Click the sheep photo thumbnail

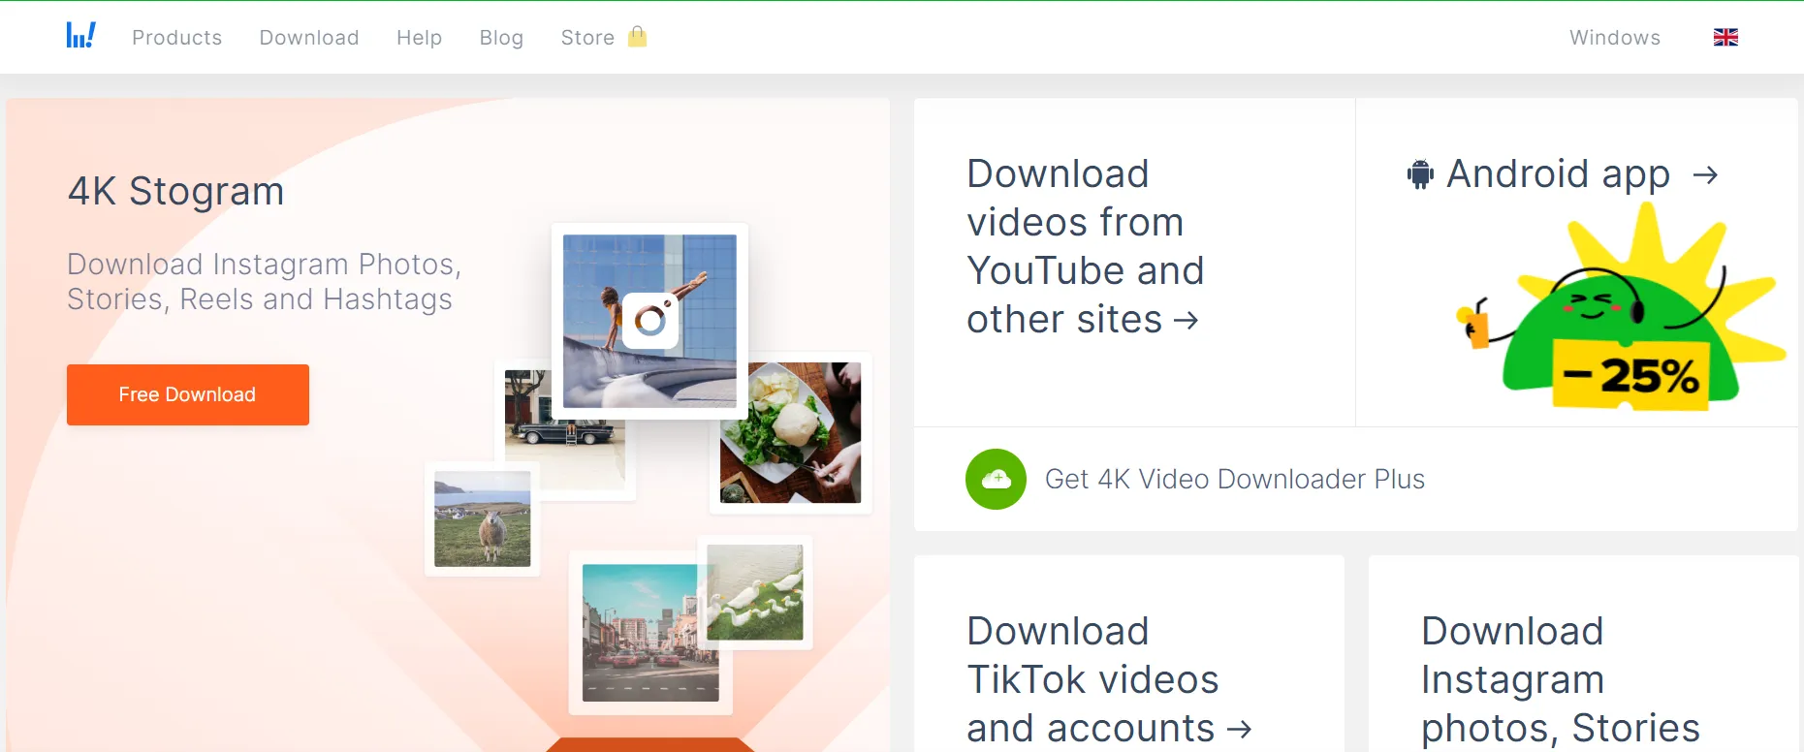482,518
